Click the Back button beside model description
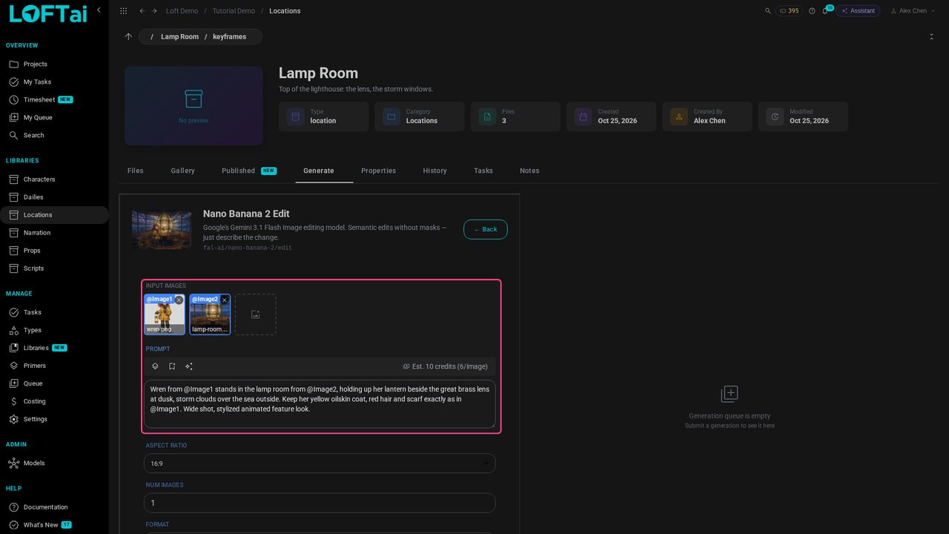 tap(486, 229)
